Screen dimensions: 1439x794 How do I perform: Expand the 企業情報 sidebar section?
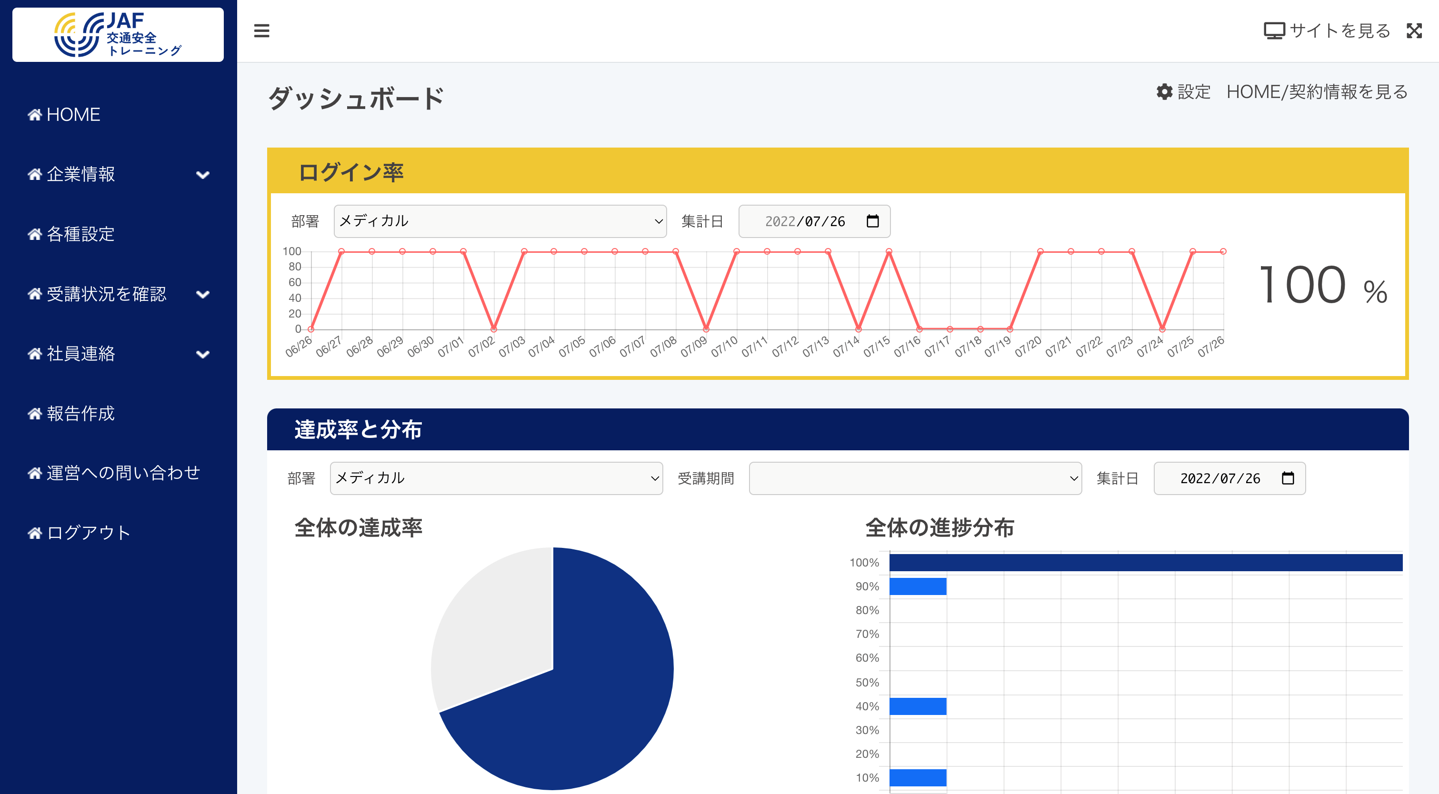pyautogui.click(x=203, y=175)
